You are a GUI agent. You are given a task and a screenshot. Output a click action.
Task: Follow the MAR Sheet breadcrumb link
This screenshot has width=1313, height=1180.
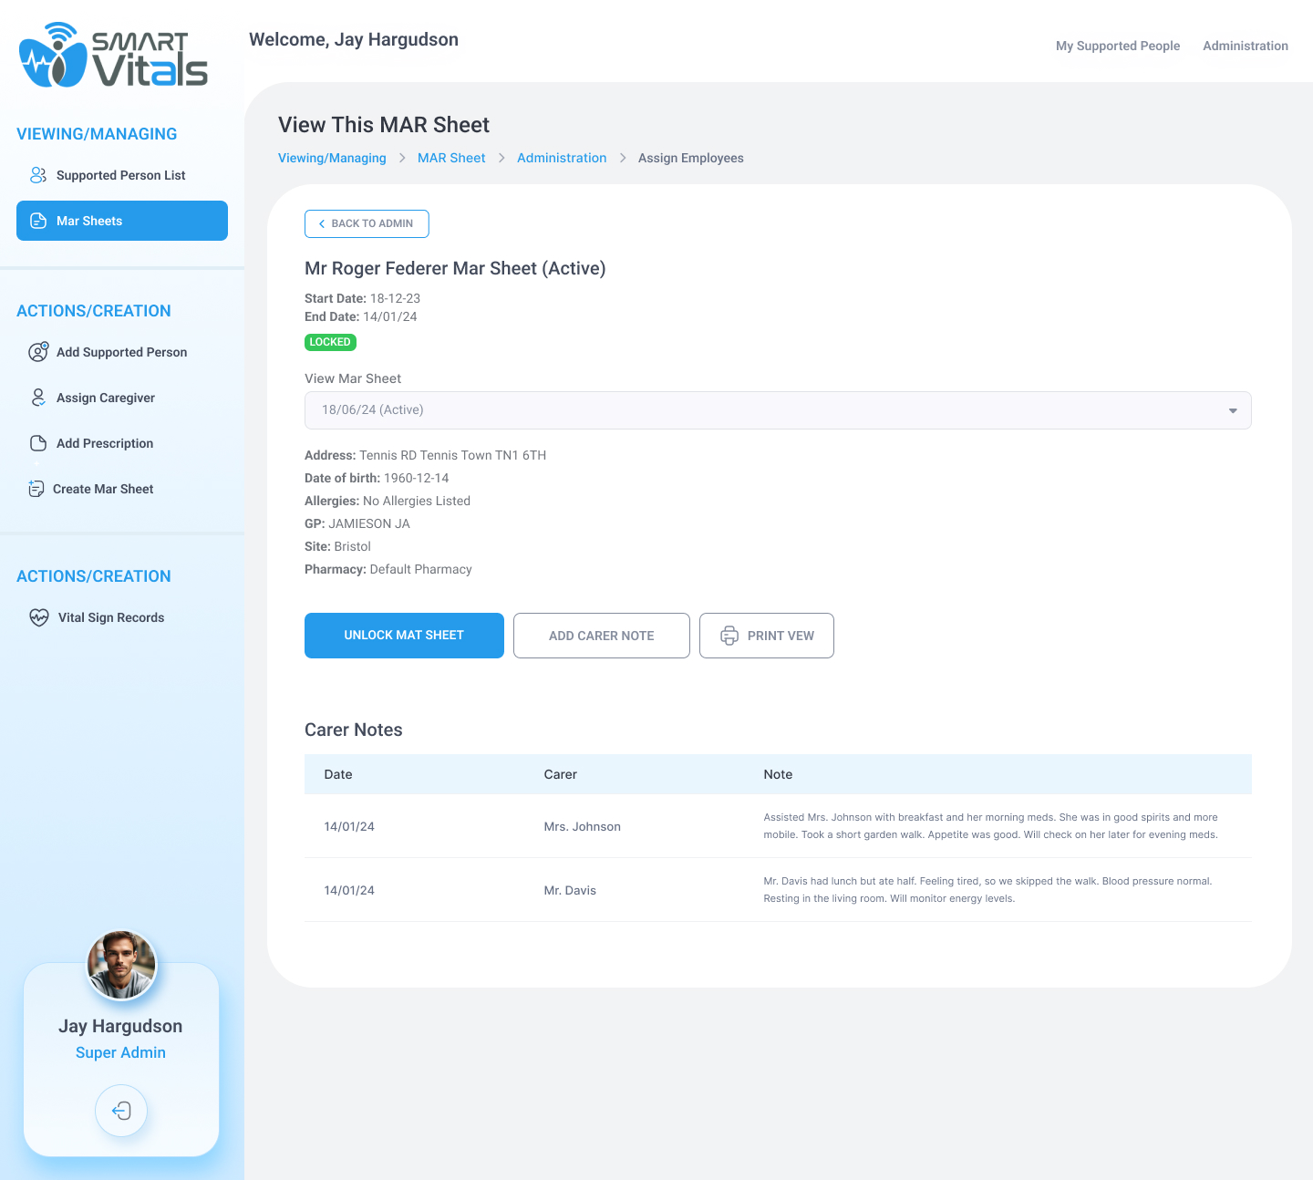click(x=451, y=158)
